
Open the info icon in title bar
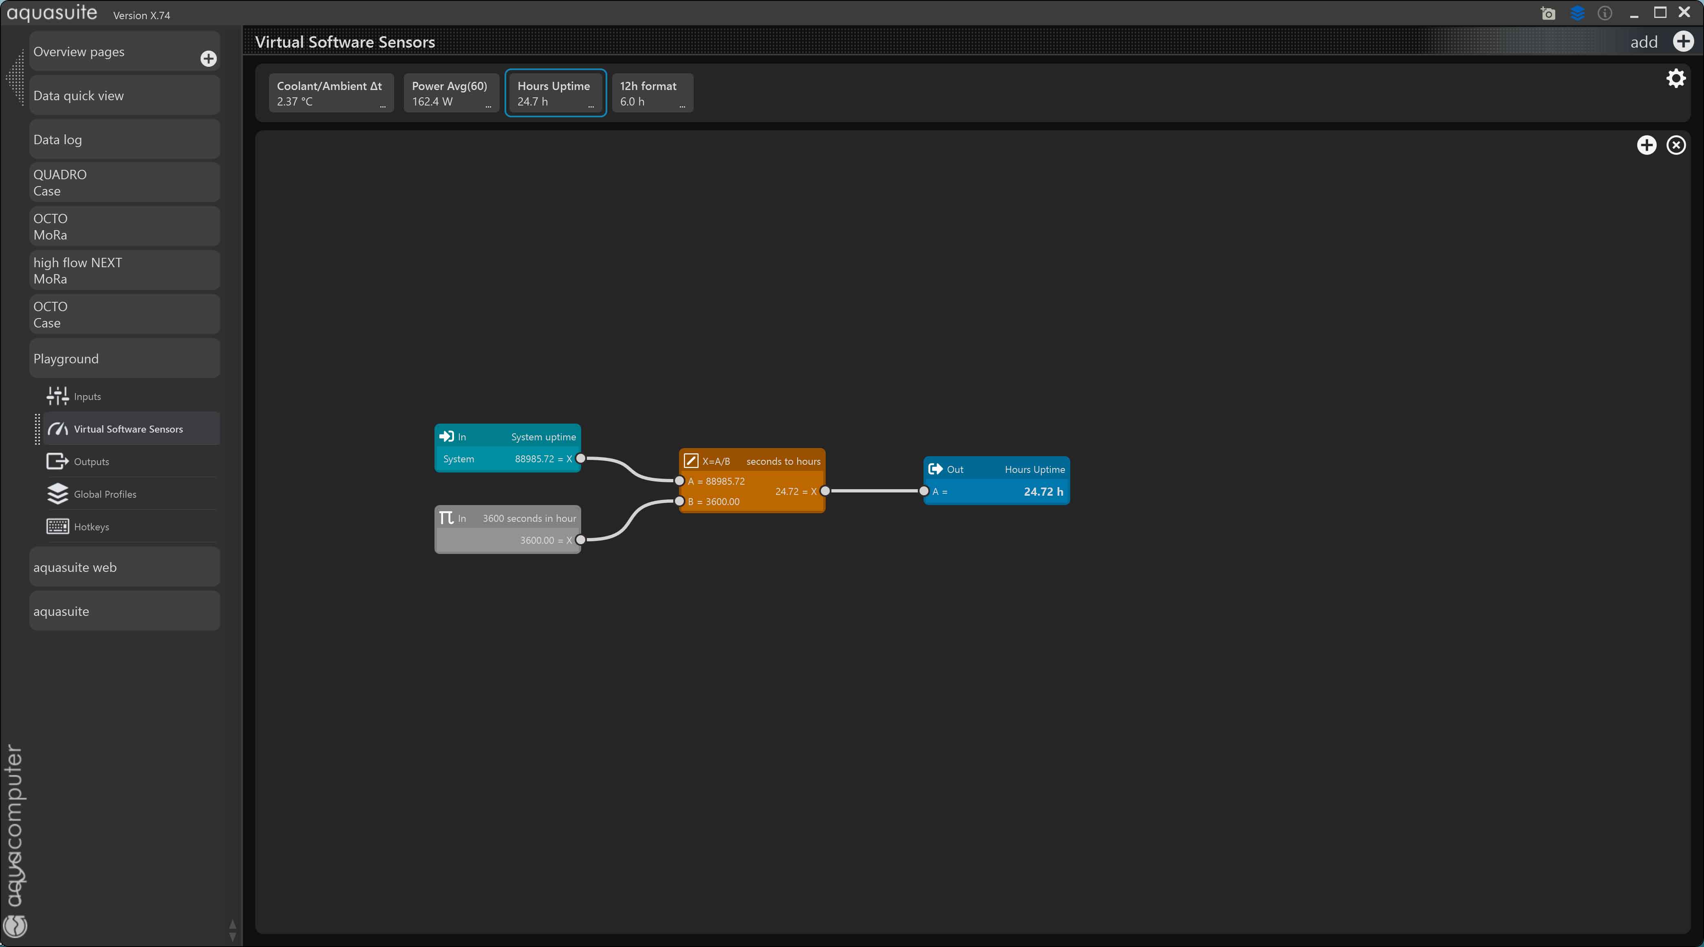click(1605, 13)
